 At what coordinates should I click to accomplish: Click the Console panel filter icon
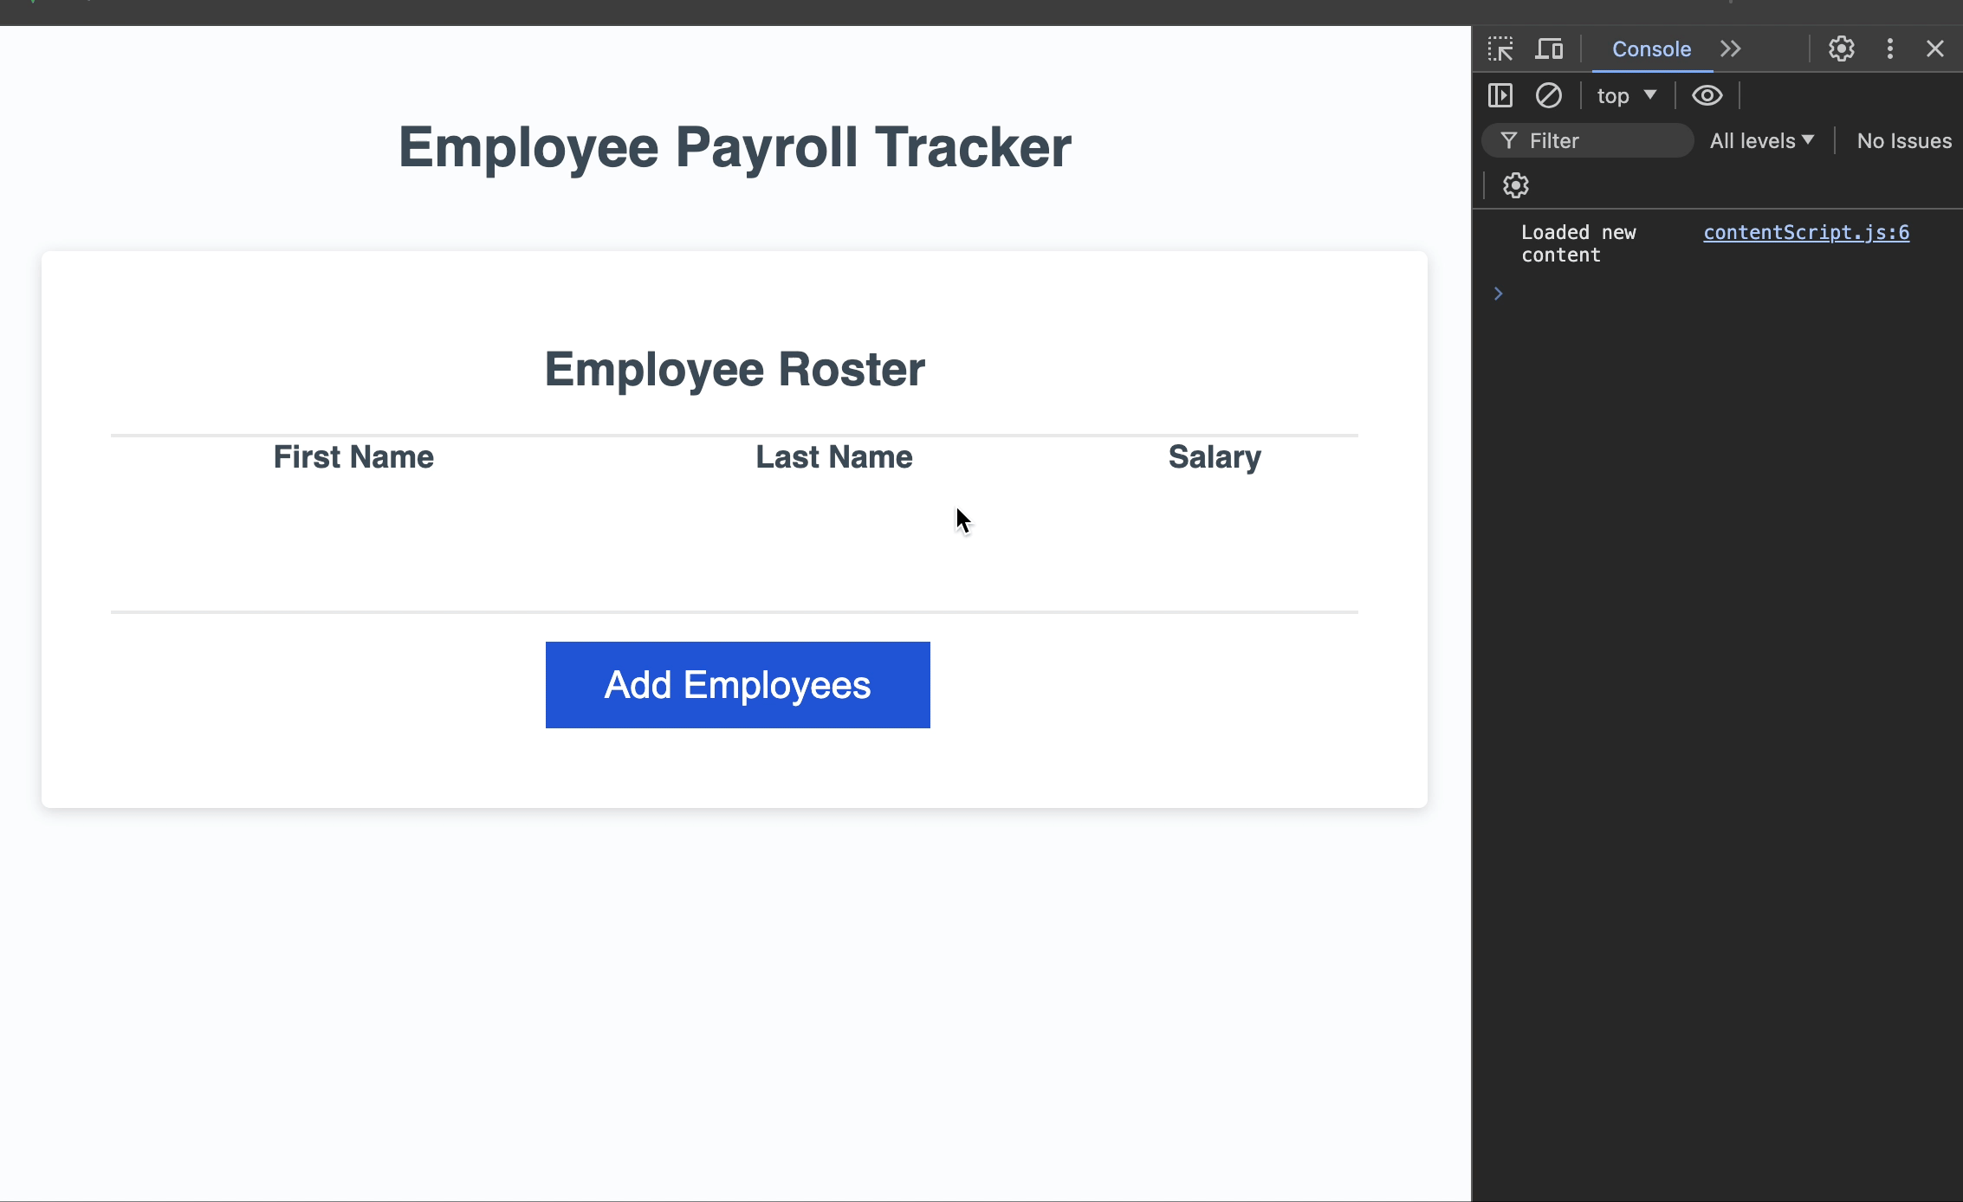1507,140
